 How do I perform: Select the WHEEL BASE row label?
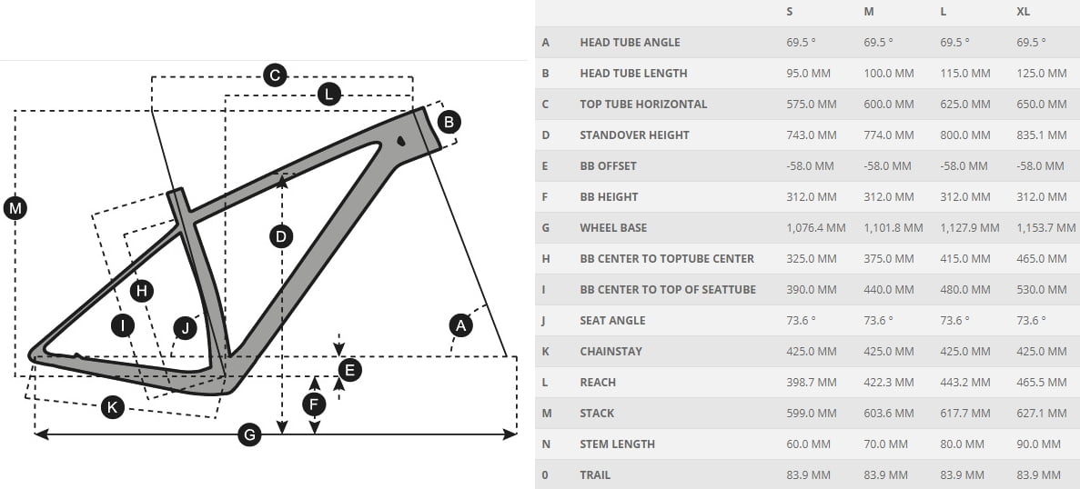tap(613, 227)
